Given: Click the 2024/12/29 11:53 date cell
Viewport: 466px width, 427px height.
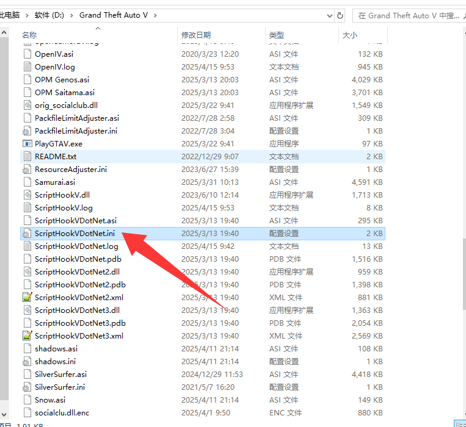Looking at the screenshot, I should pos(212,374).
